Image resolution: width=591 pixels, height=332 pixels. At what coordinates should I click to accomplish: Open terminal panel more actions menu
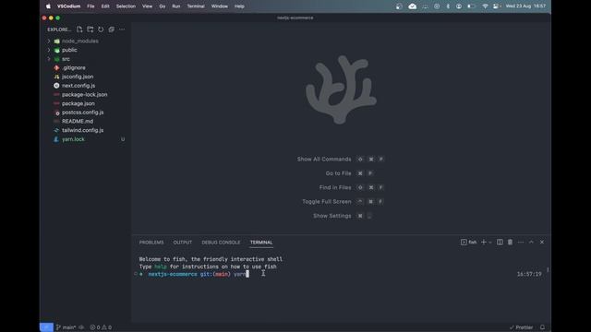click(521, 243)
